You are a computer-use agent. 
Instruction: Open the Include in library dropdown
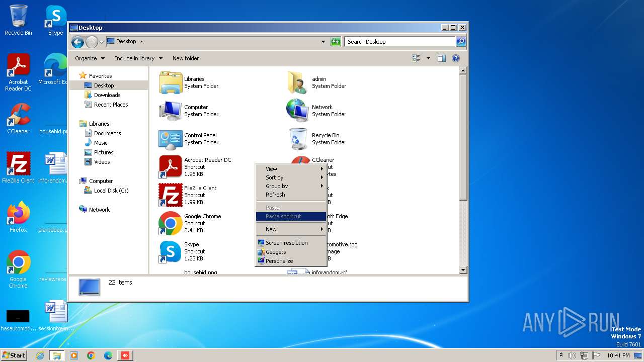[138, 58]
